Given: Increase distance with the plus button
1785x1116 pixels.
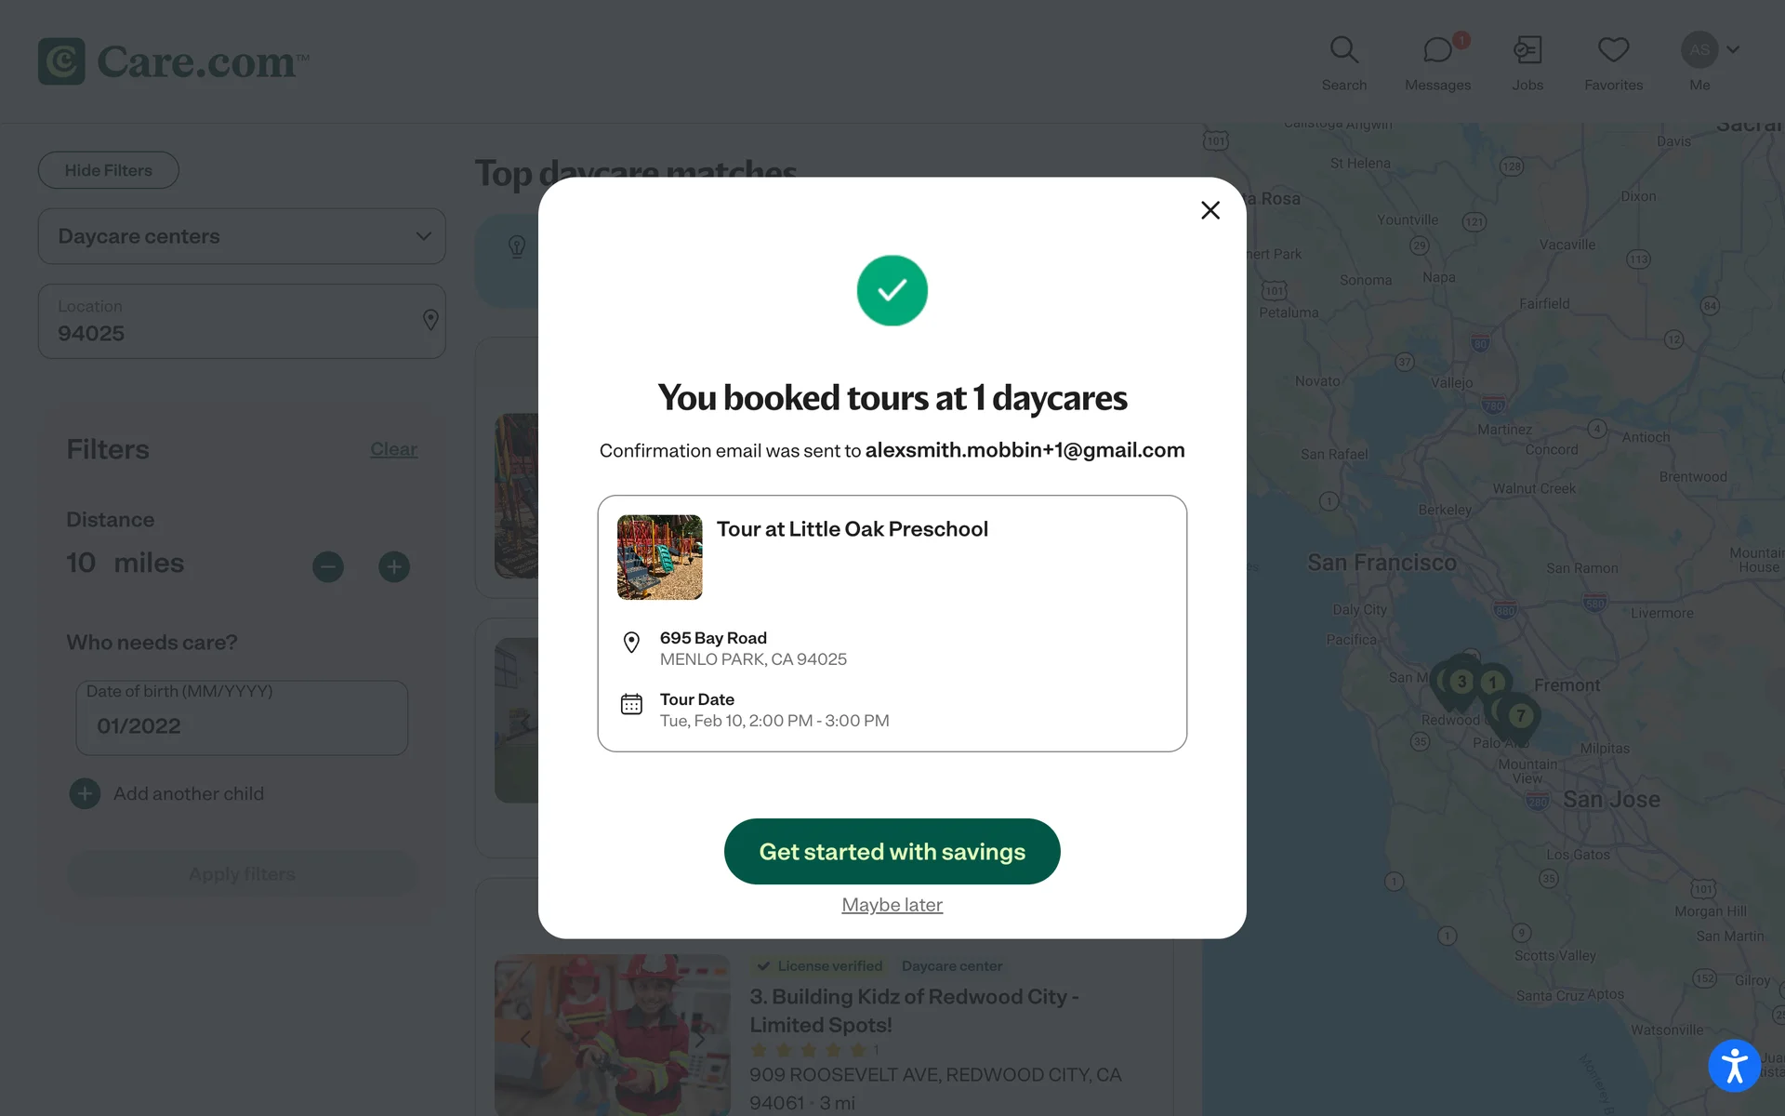Looking at the screenshot, I should point(394,566).
